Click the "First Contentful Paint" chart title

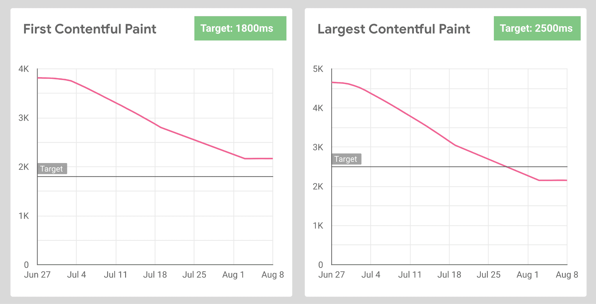(90, 29)
